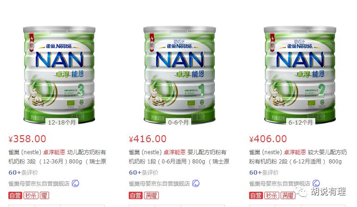This screenshot has width=357, height=207.
Task: Click the 自营 badge under the ¥358.00 product
Action: click(x=15, y=195)
